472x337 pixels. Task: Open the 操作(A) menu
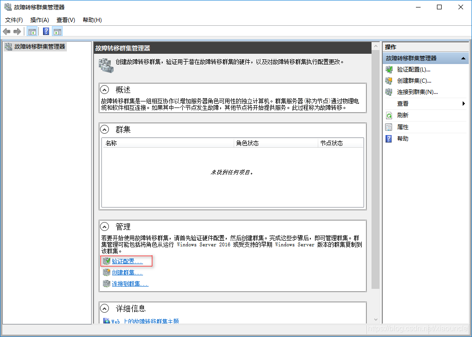click(x=39, y=20)
